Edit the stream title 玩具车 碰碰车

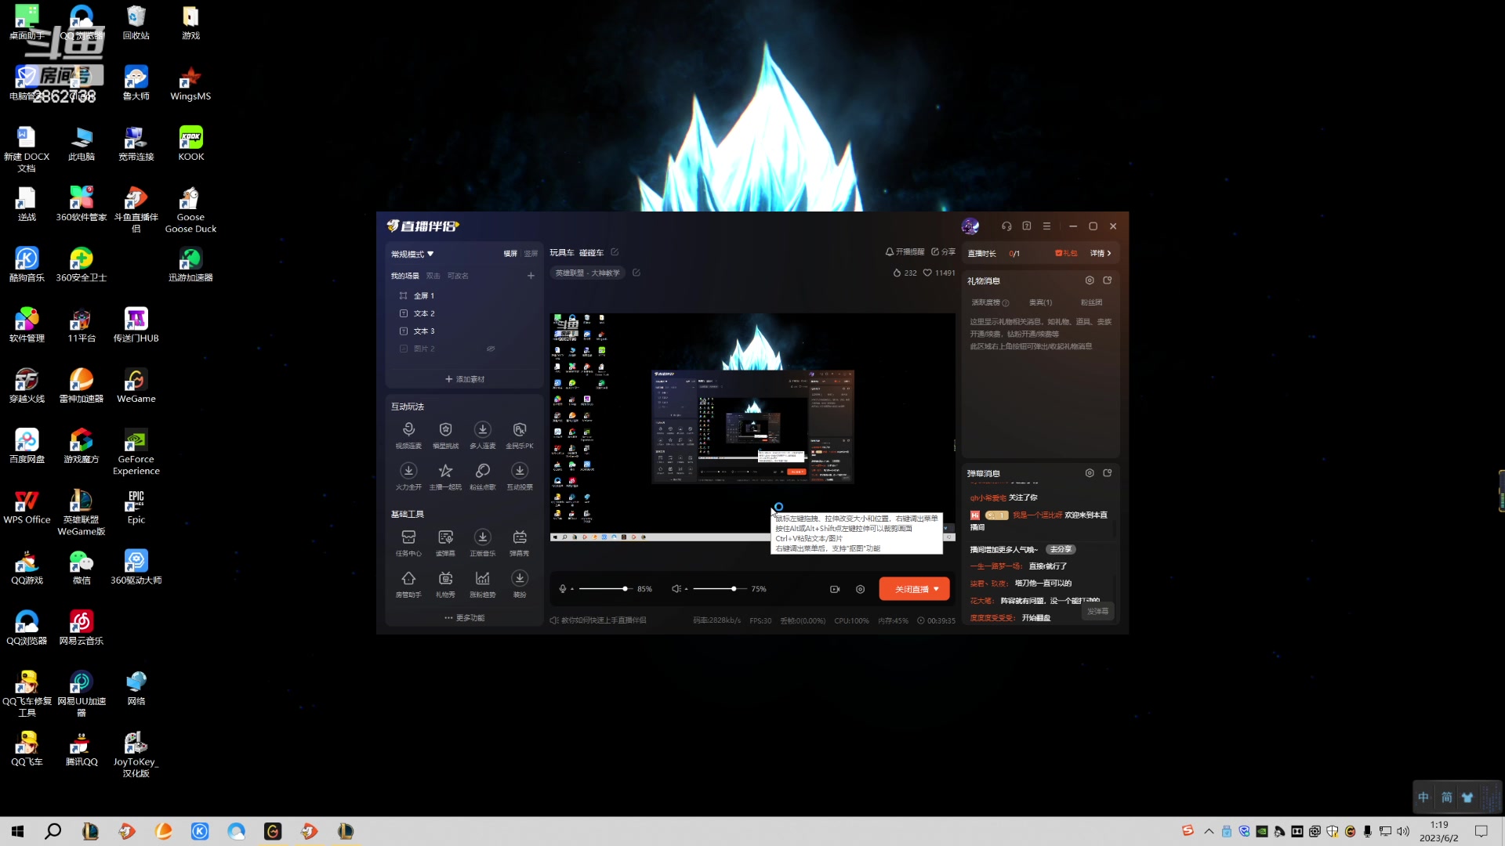(x=615, y=252)
